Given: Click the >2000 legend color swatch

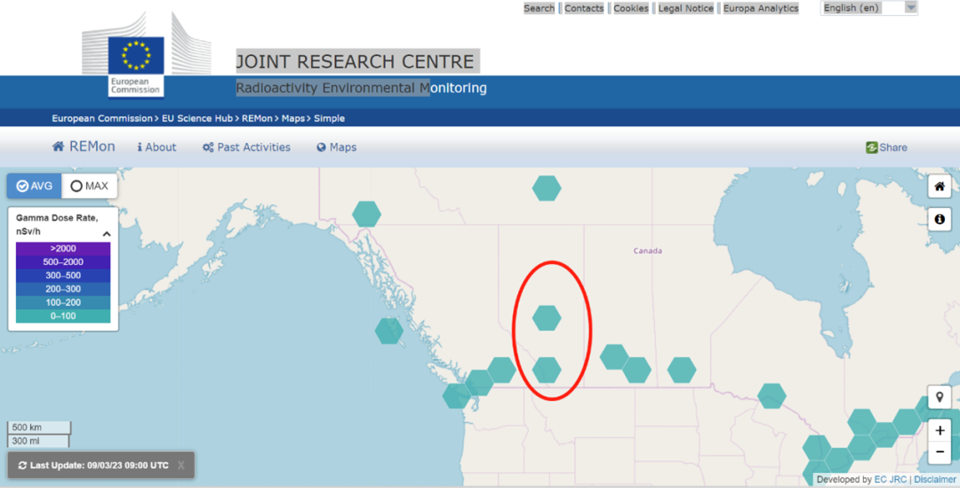Looking at the screenshot, I should [x=63, y=249].
